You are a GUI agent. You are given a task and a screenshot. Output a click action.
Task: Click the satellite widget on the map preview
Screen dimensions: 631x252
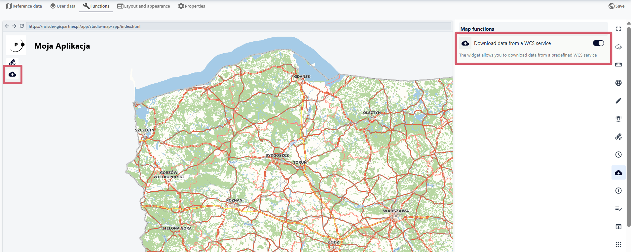click(x=12, y=62)
